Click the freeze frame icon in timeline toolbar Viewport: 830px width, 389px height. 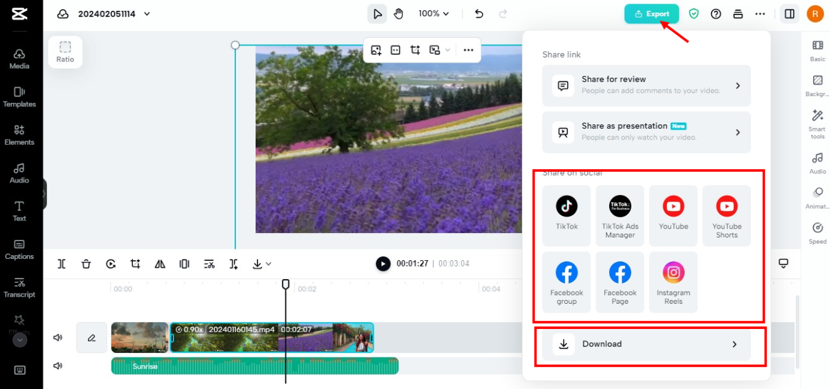(184, 264)
